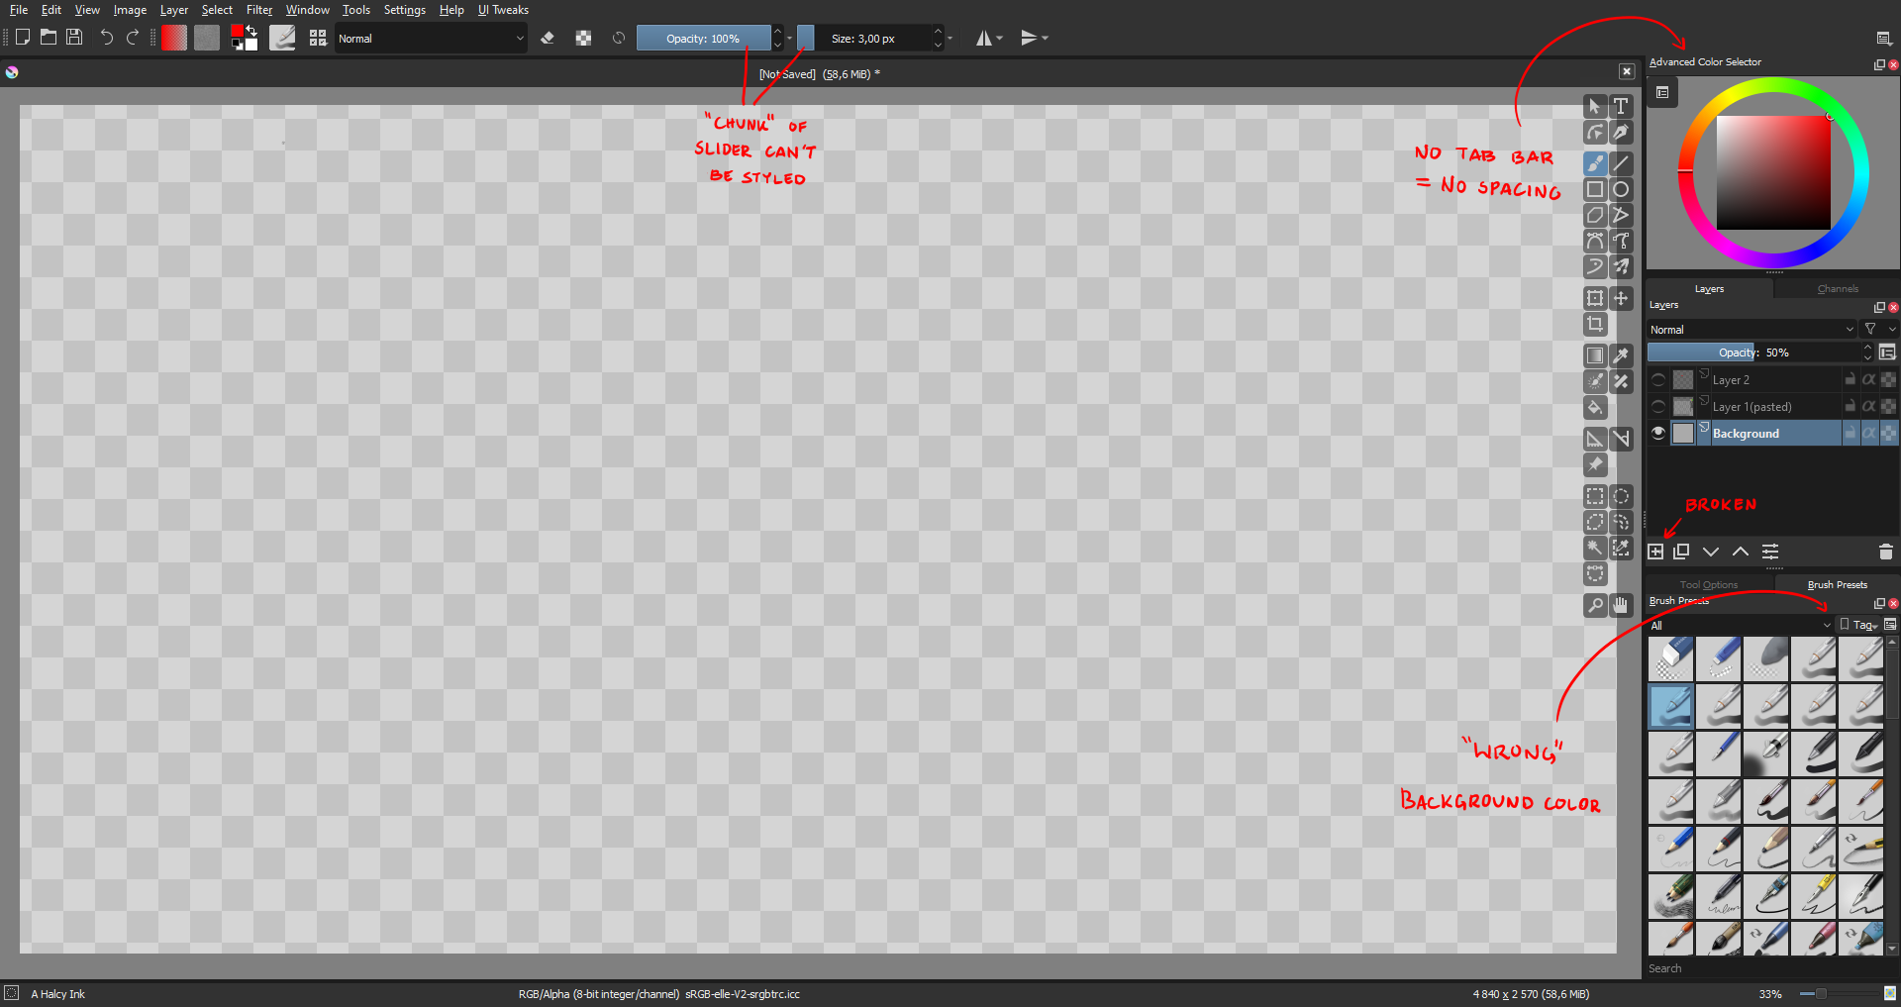
Task: Open the Tag dropdown in Brush Presets
Action: point(1858,625)
